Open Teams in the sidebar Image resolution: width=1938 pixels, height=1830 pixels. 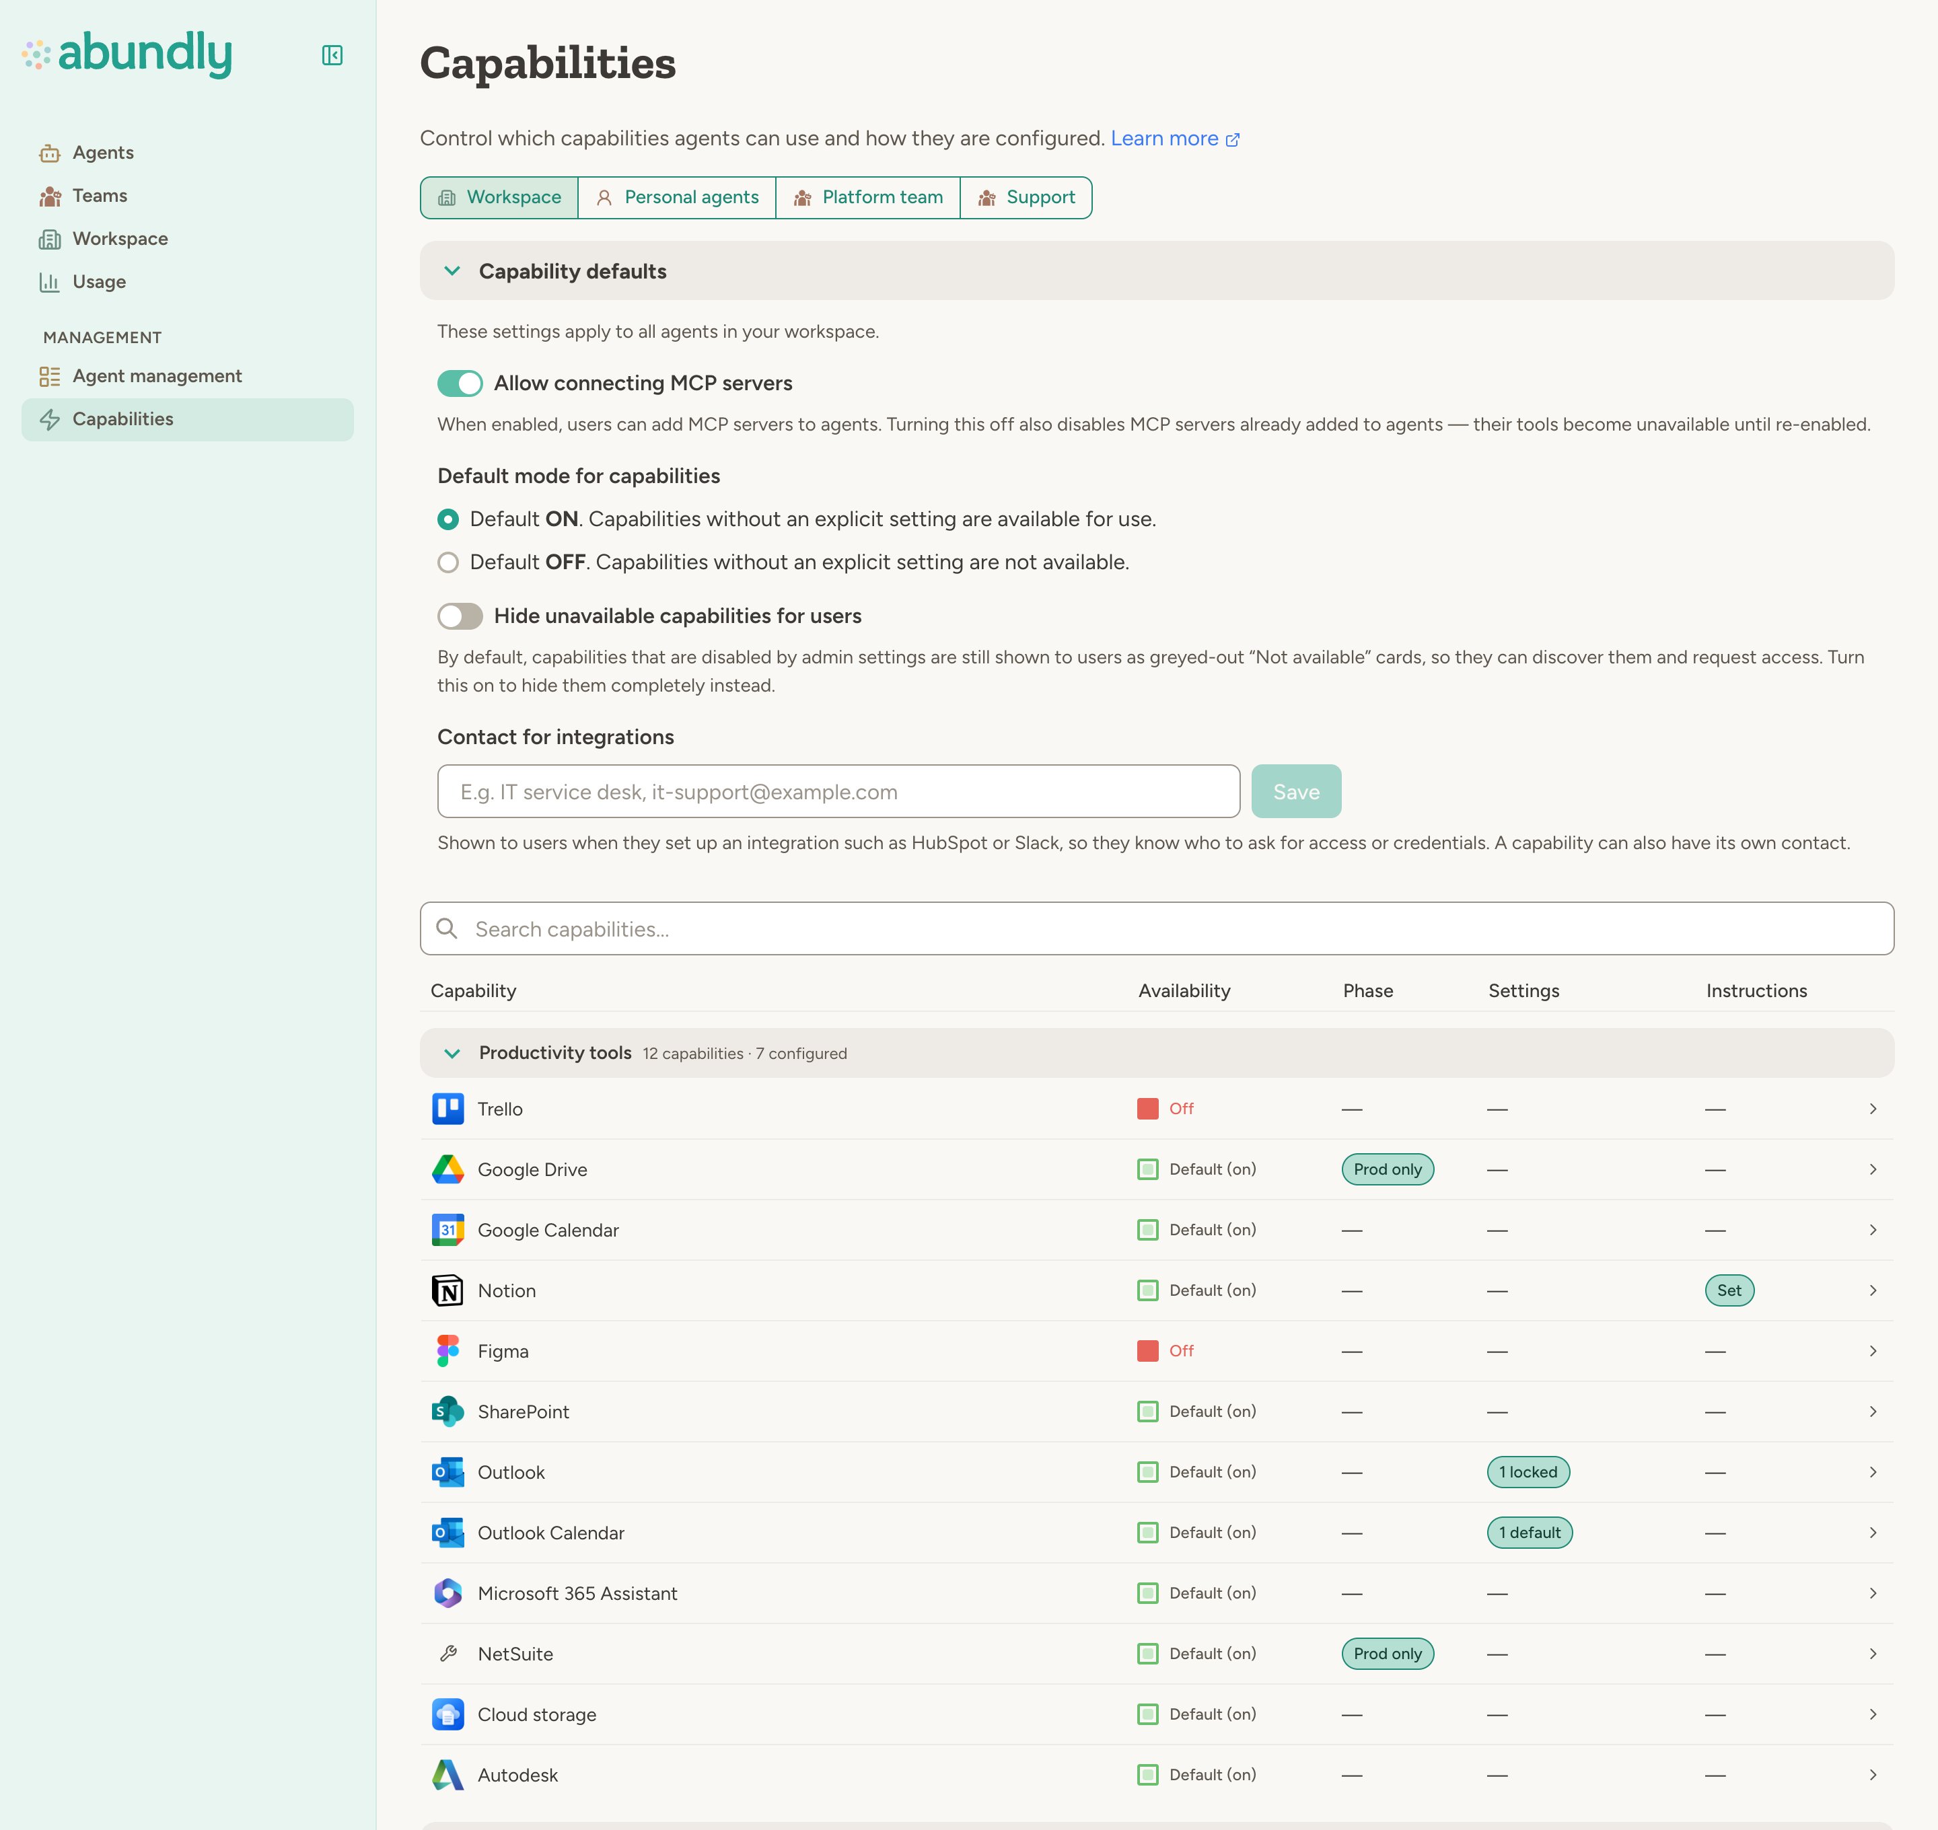pos(187,195)
